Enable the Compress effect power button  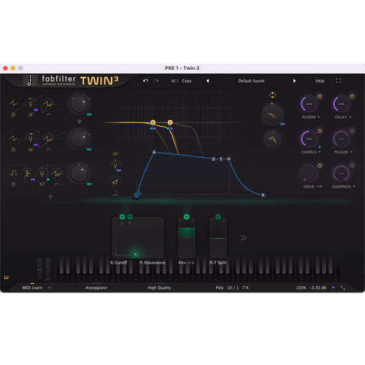352,166
